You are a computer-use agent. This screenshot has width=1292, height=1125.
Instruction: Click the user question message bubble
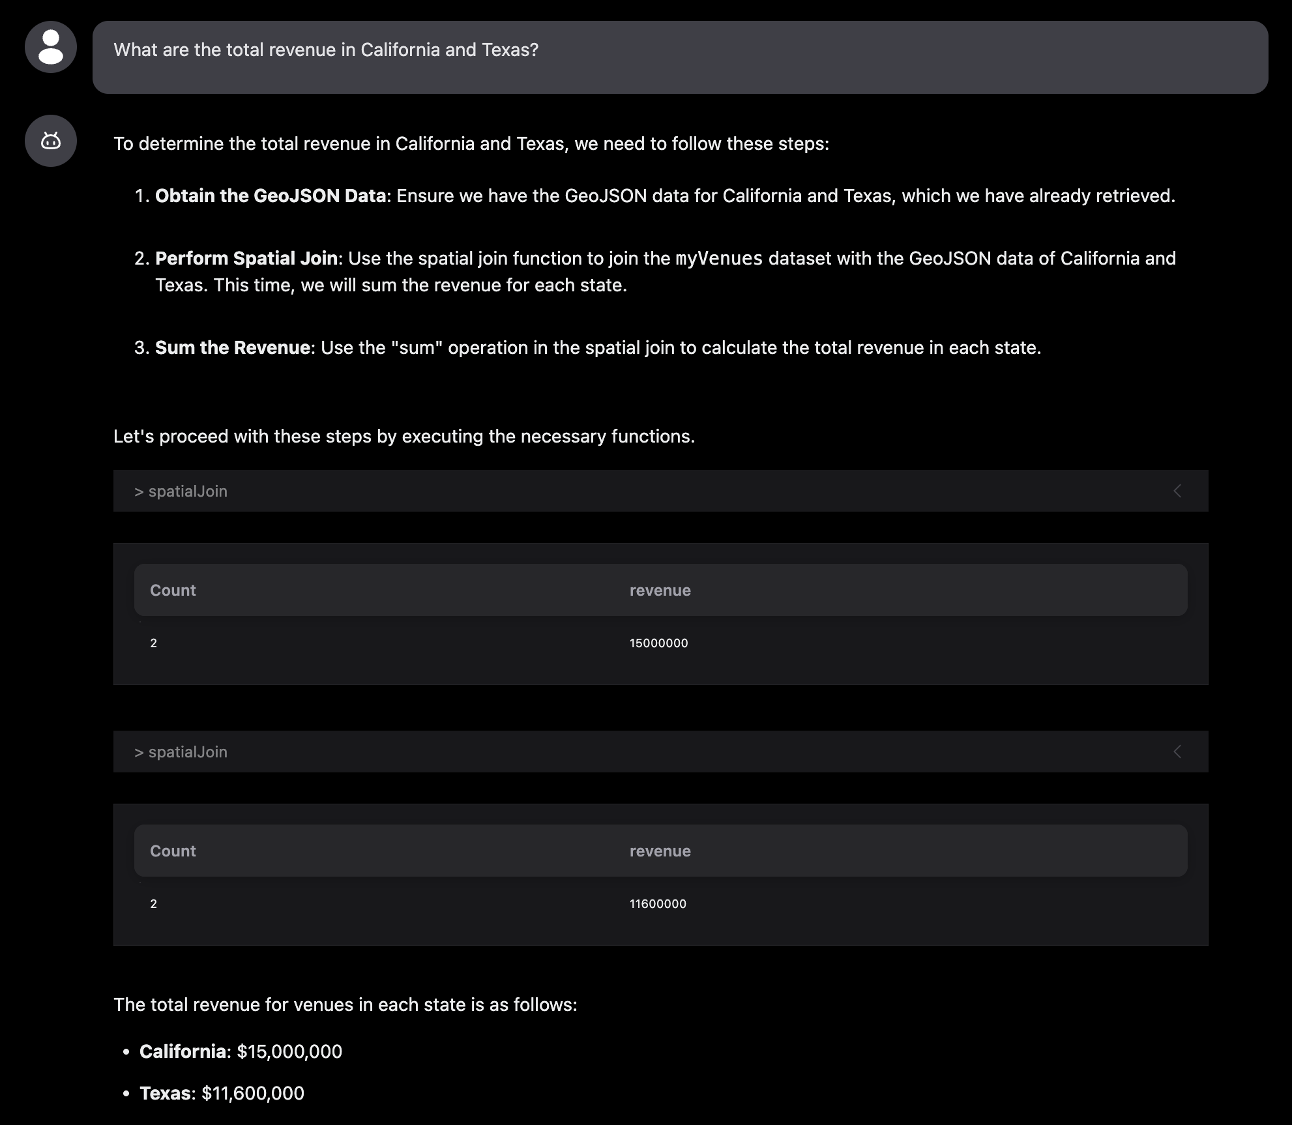click(680, 57)
